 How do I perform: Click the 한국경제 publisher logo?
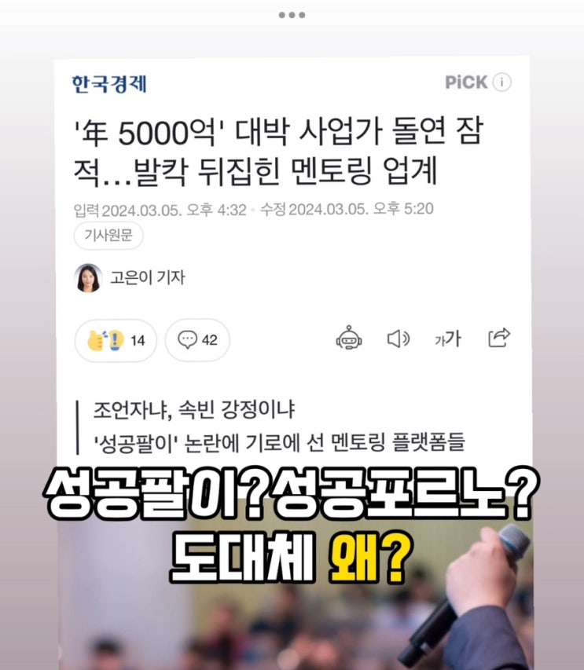pos(109,84)
